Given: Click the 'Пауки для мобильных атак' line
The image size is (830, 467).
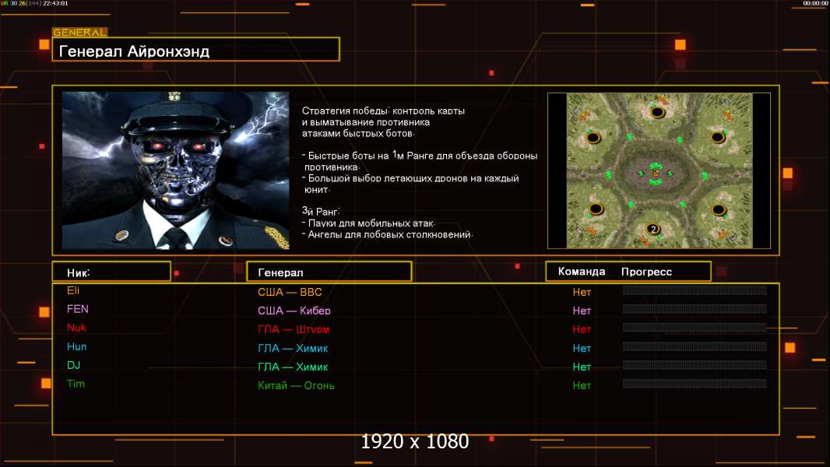Looking at the screenshot, I should tap(368, 223).
